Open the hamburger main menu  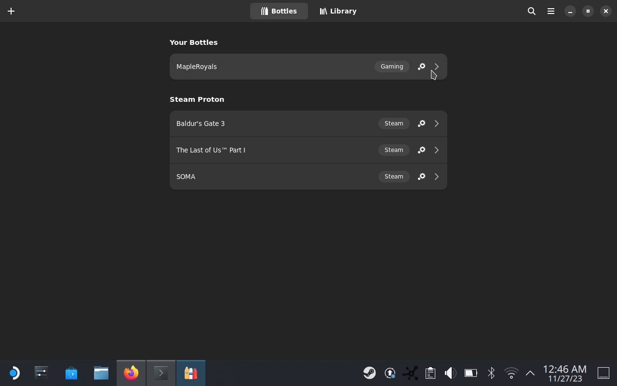(x=551, y=11)
